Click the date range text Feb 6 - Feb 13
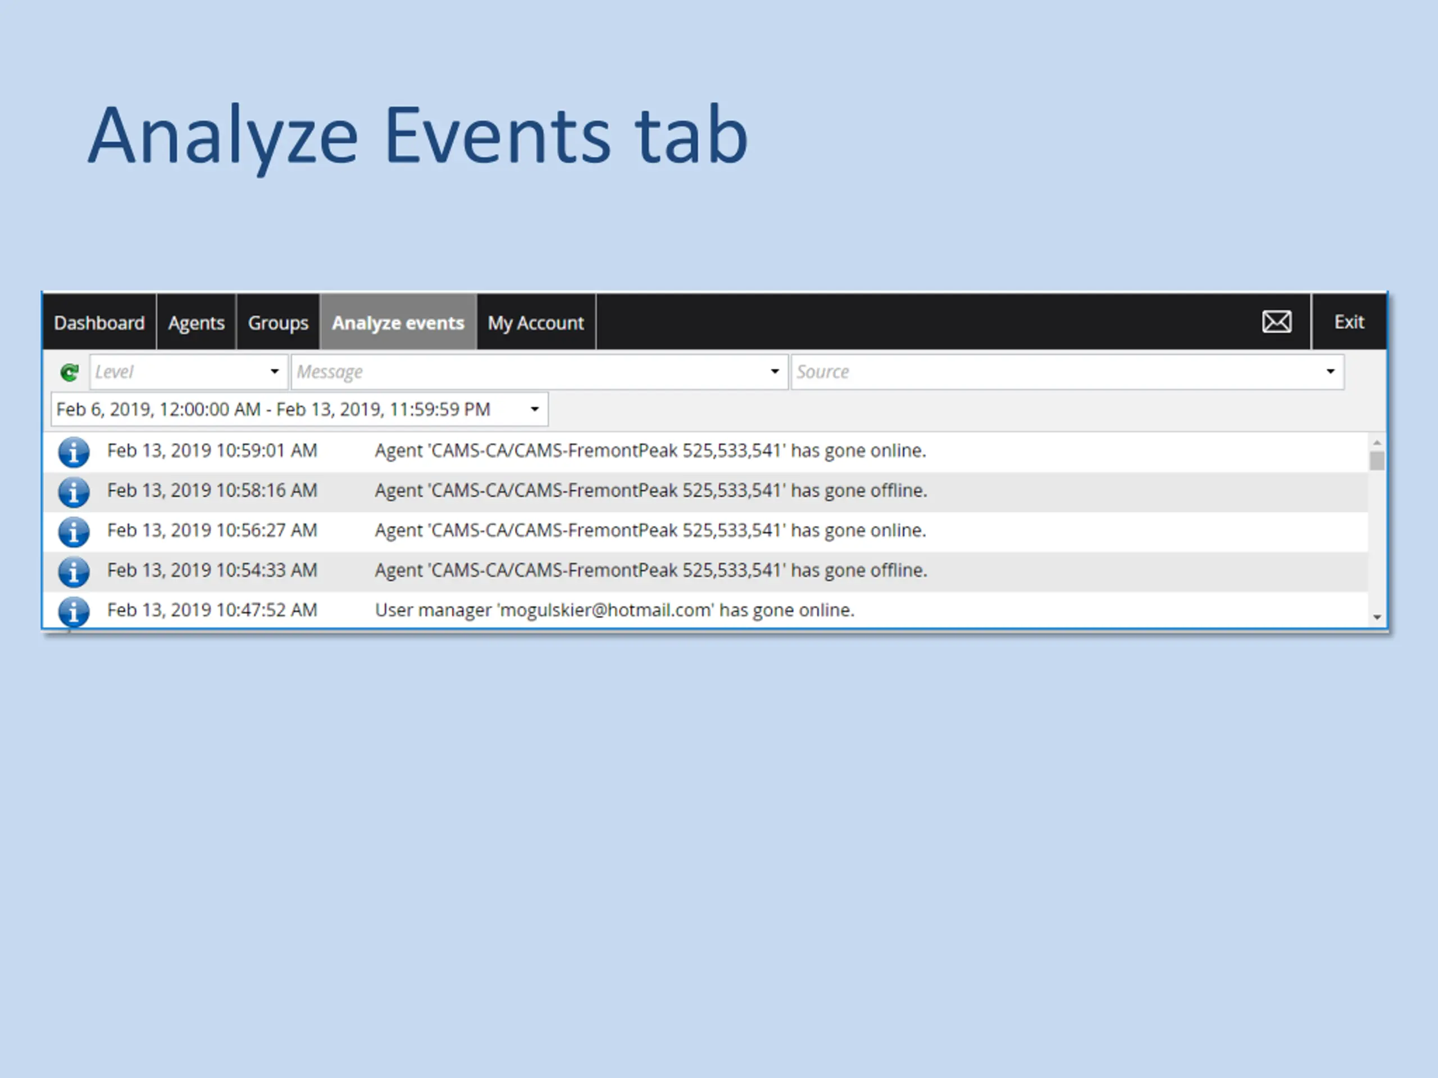This screenshot has height=1078, width=1438. 273,409
